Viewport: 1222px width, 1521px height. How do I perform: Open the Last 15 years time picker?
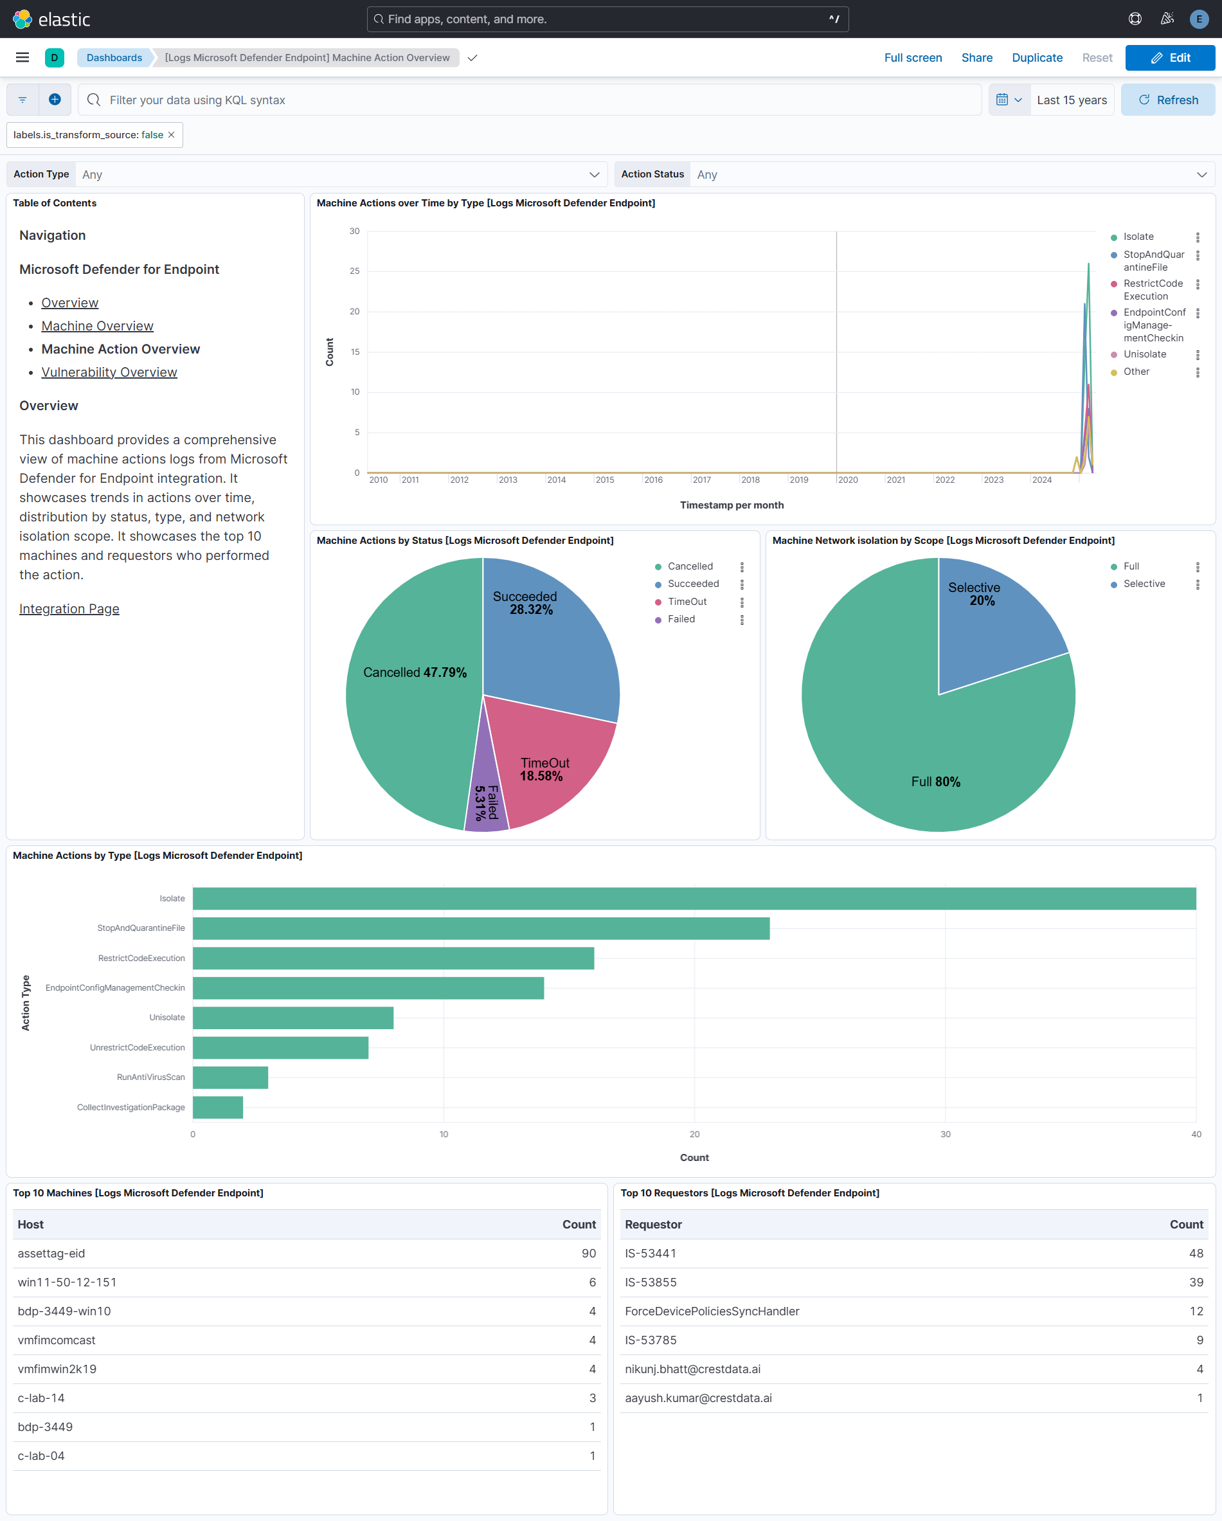pos(1071,100)
